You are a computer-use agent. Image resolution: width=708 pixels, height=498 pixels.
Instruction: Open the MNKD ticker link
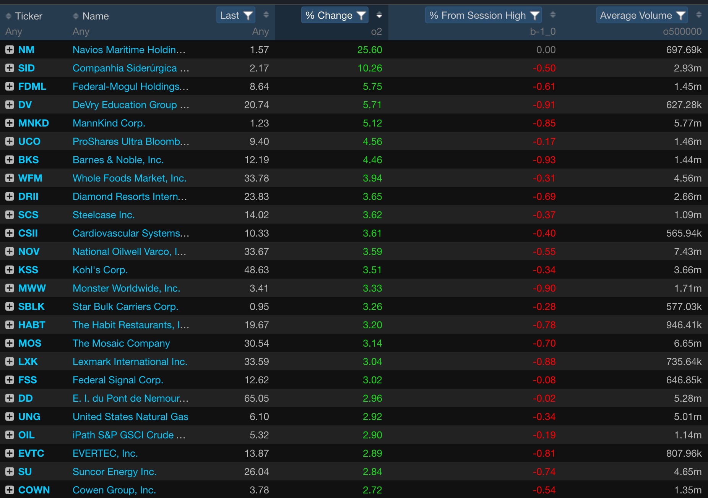(x=34, y=123)
